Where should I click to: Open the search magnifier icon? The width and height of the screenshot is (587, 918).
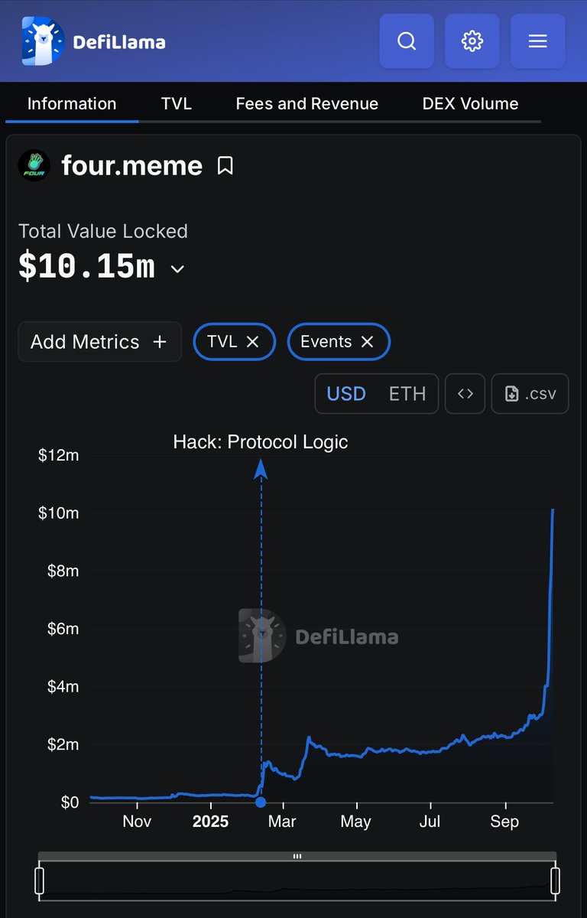pos(407,41)
